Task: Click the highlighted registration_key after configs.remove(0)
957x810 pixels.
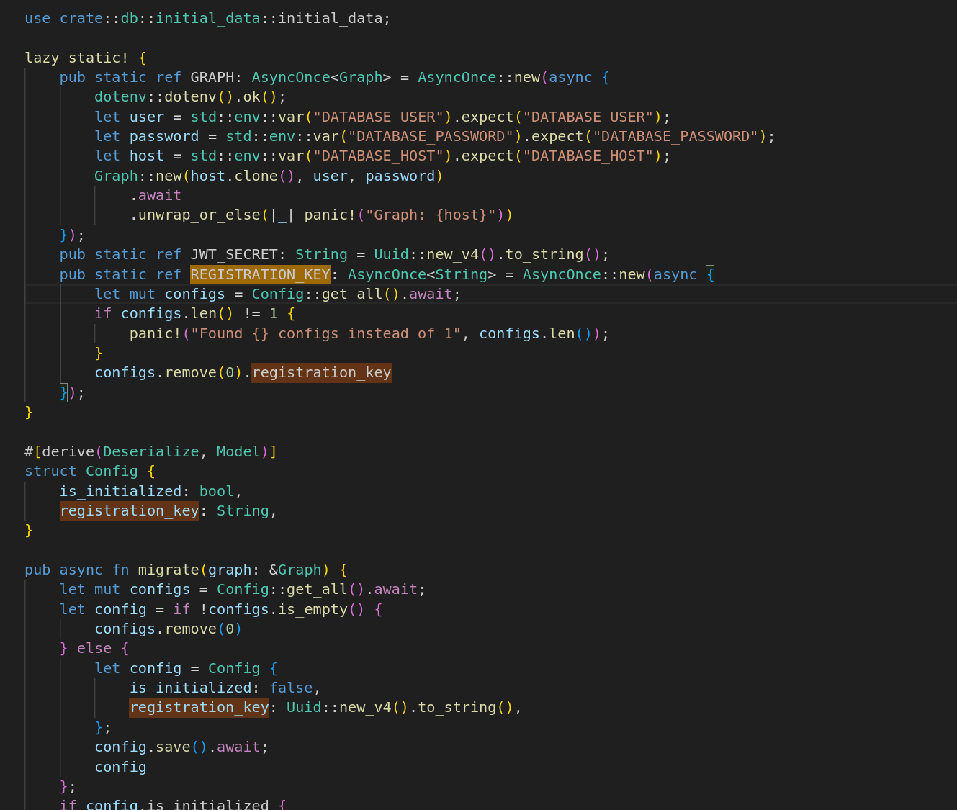Action: coord(321,372)
